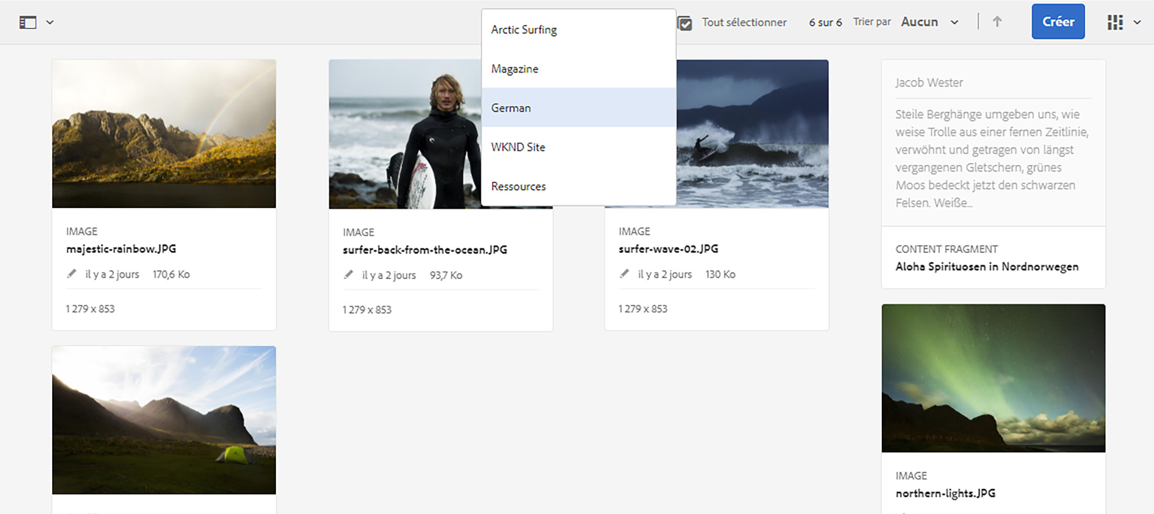
Task: Open the tent mountain image thumbnail
Action: (x=164, y=420)
